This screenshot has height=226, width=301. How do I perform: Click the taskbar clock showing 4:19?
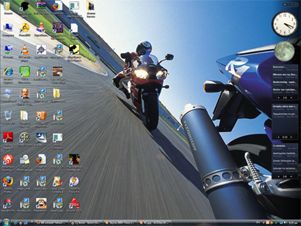tap(293, 222)
